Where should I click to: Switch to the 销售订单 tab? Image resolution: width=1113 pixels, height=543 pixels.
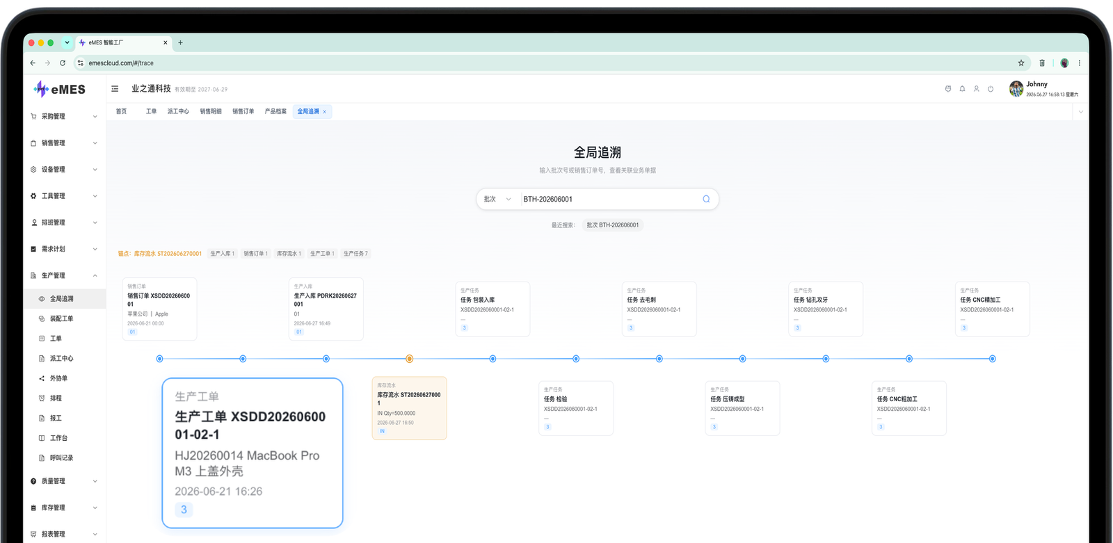coord(243,111)
